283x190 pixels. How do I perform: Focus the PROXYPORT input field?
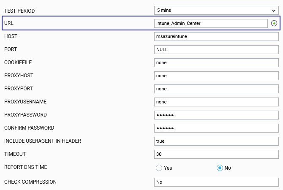[x=216, y=89]
